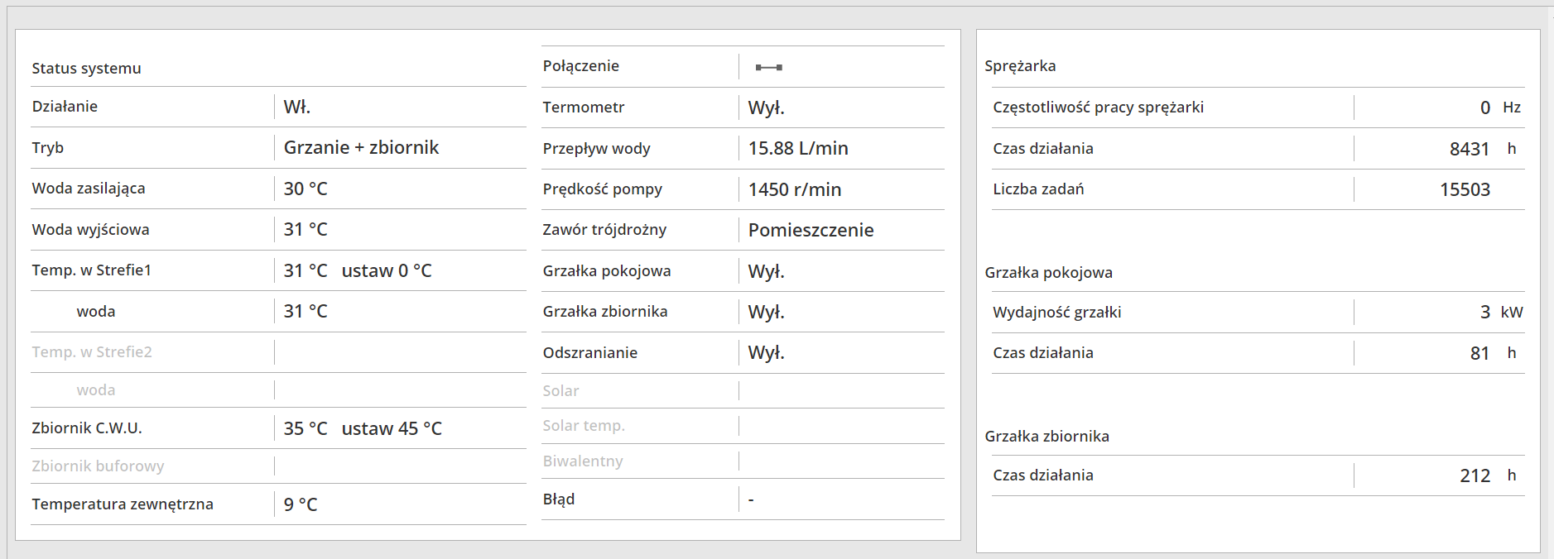This screenshot has width=1554, height=559.
Task: Click the 'Przepływ wody' label
Action: 596,149
